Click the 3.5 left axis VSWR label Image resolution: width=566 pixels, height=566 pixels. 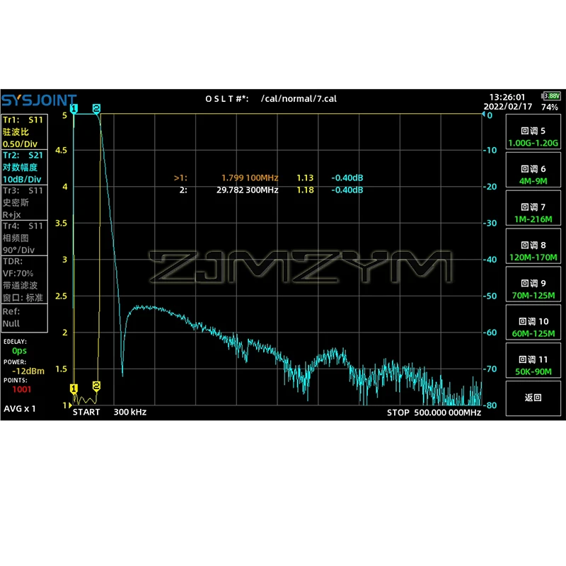click(x=61, y=223)
